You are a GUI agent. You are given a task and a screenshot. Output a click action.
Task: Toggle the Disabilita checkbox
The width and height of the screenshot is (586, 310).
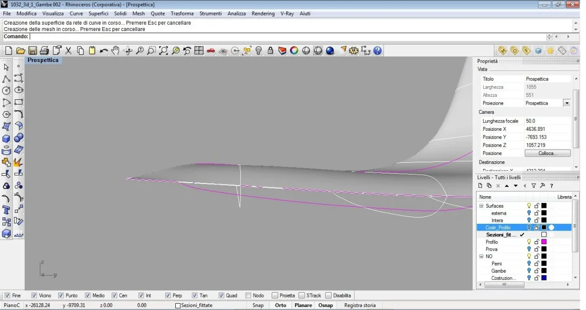point(329,295)
